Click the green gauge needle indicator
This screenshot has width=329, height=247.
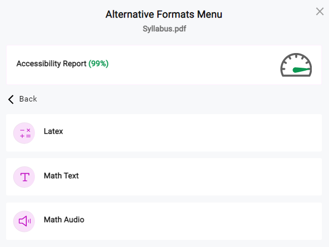[301, 70]
